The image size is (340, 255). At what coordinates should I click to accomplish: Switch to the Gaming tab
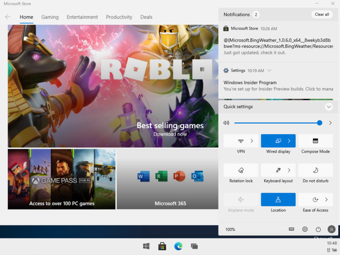[x=50, y=17]
